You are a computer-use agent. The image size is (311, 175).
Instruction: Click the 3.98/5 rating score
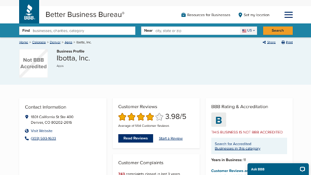pos(176,117)
